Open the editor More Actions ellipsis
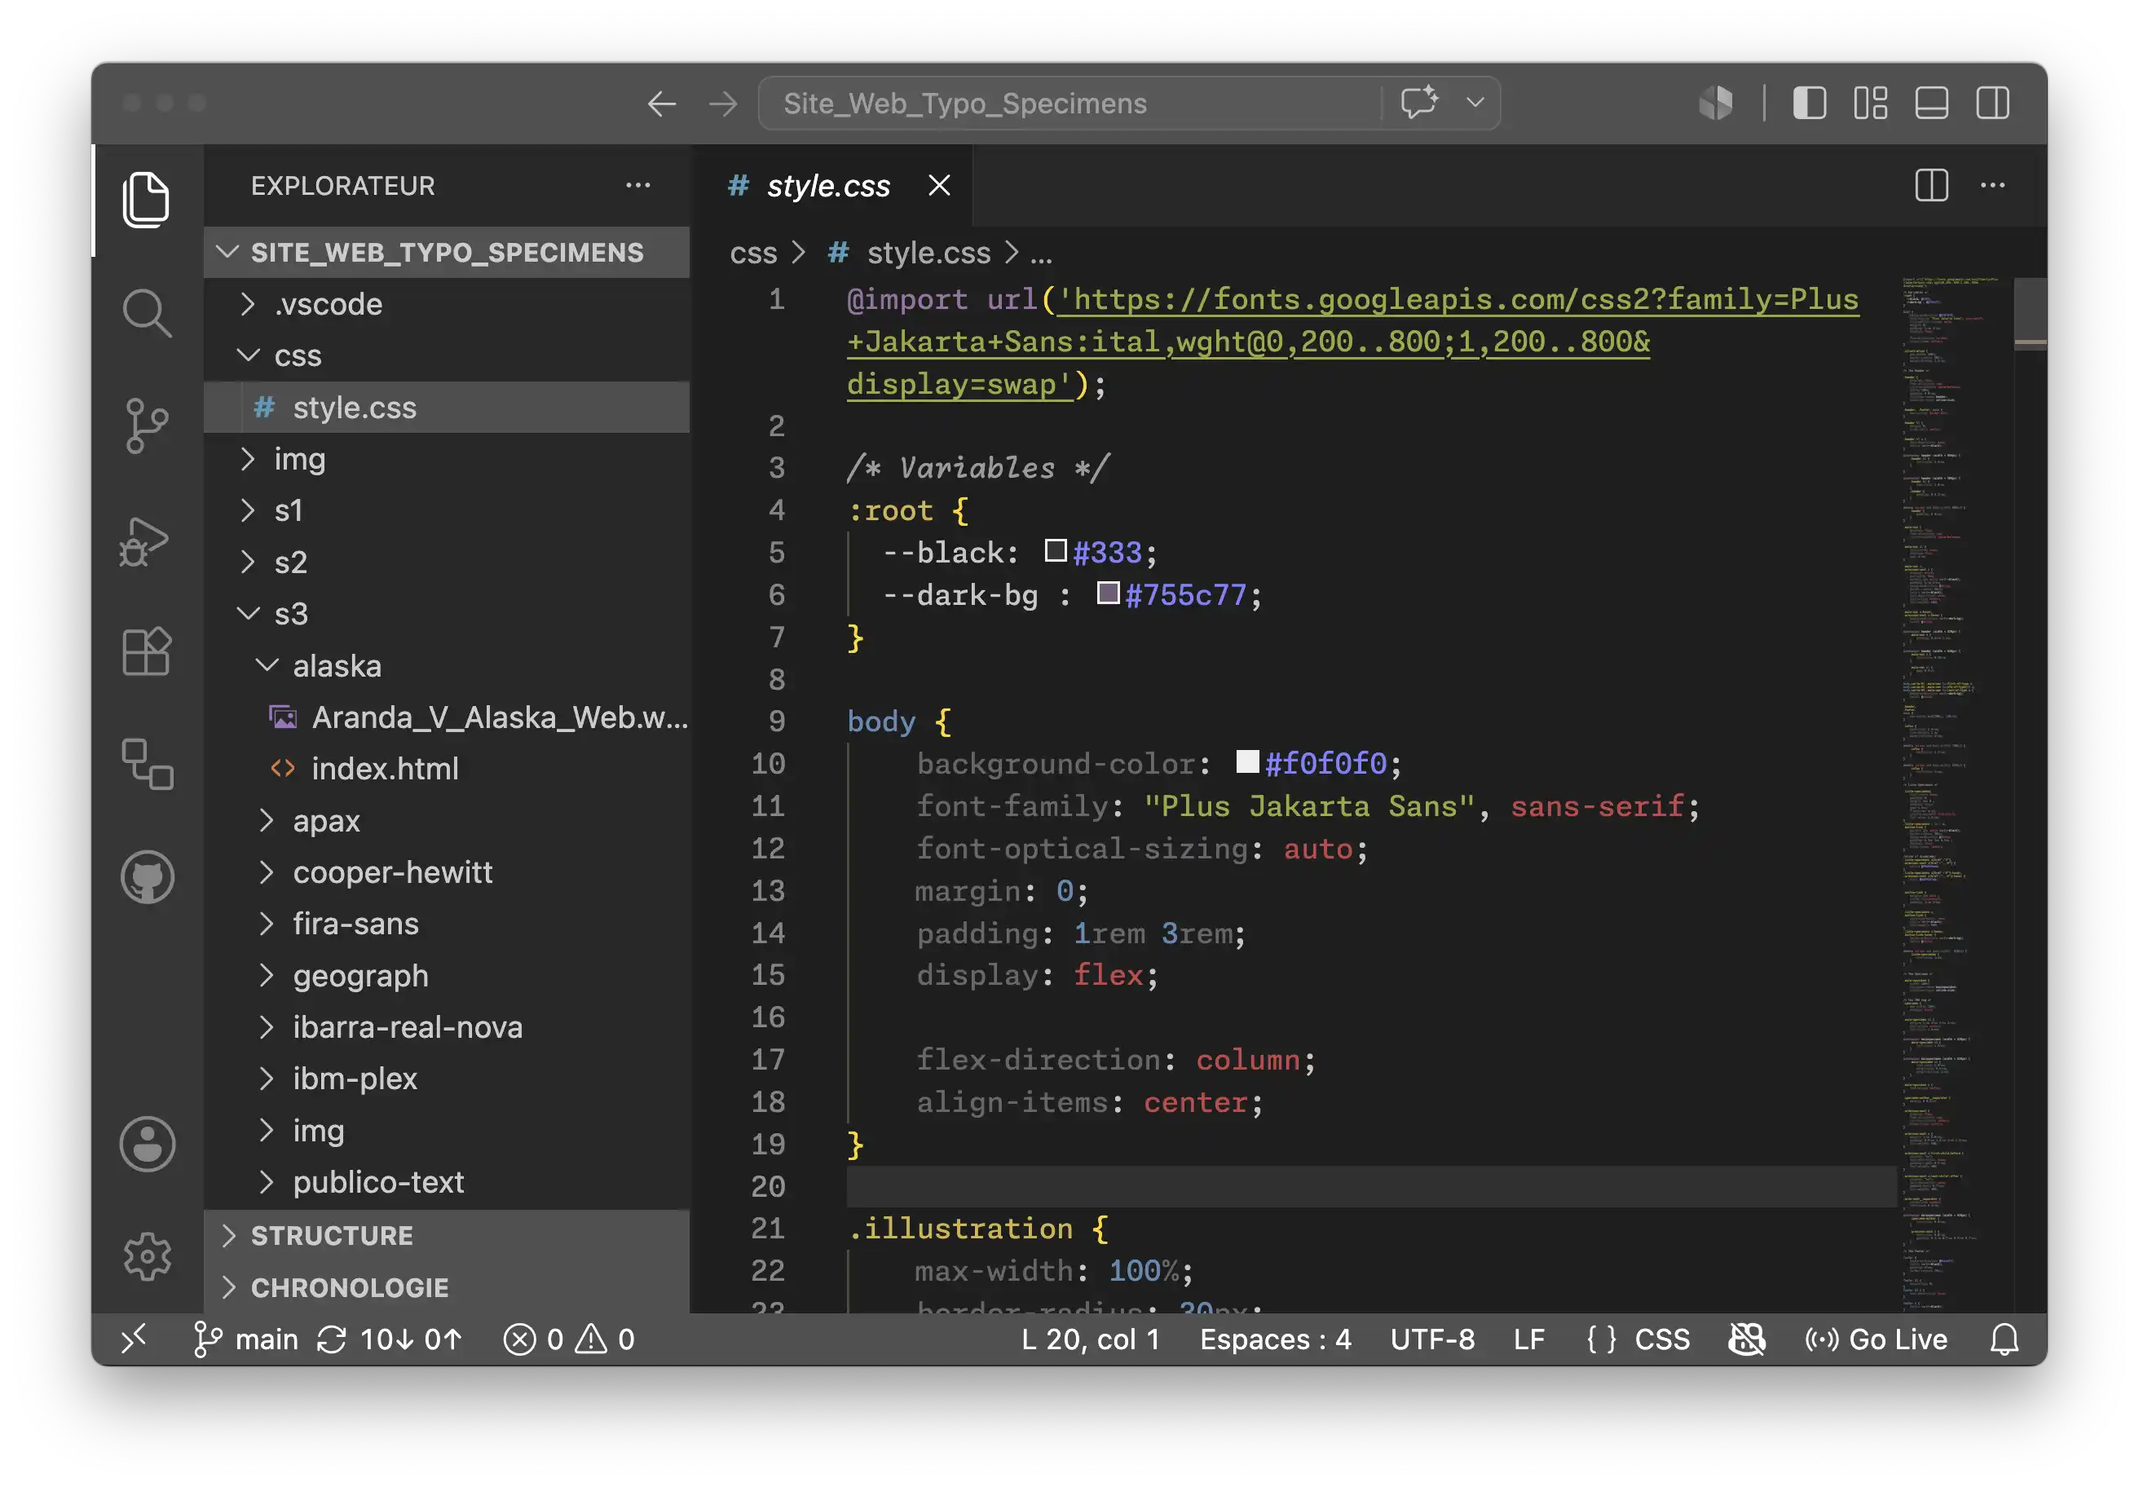Image resolution: width=2139 pixels, height=1487 pixels. tap(1993, 185)
